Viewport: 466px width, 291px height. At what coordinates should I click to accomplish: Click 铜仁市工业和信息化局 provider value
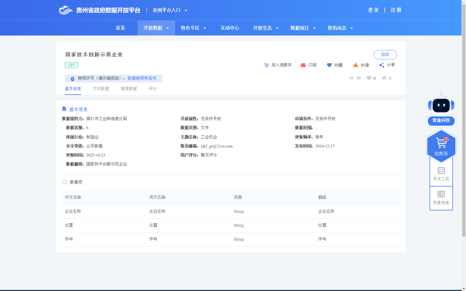(x=107, y=119)
